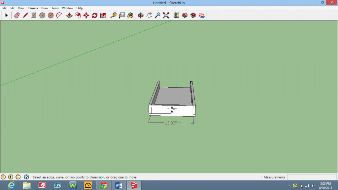The height and width of the screenshot is (190, 338).
Task: Select the Push/Pull tool
Action: [69, 15]
